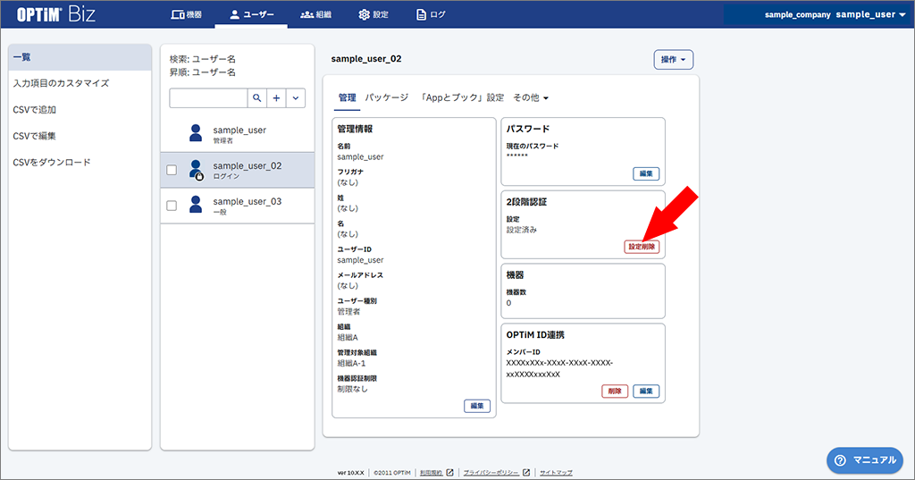The width and height of the screenshot is (915, 480).
Task: Select the sample_user list row
Action: (238, 134)
